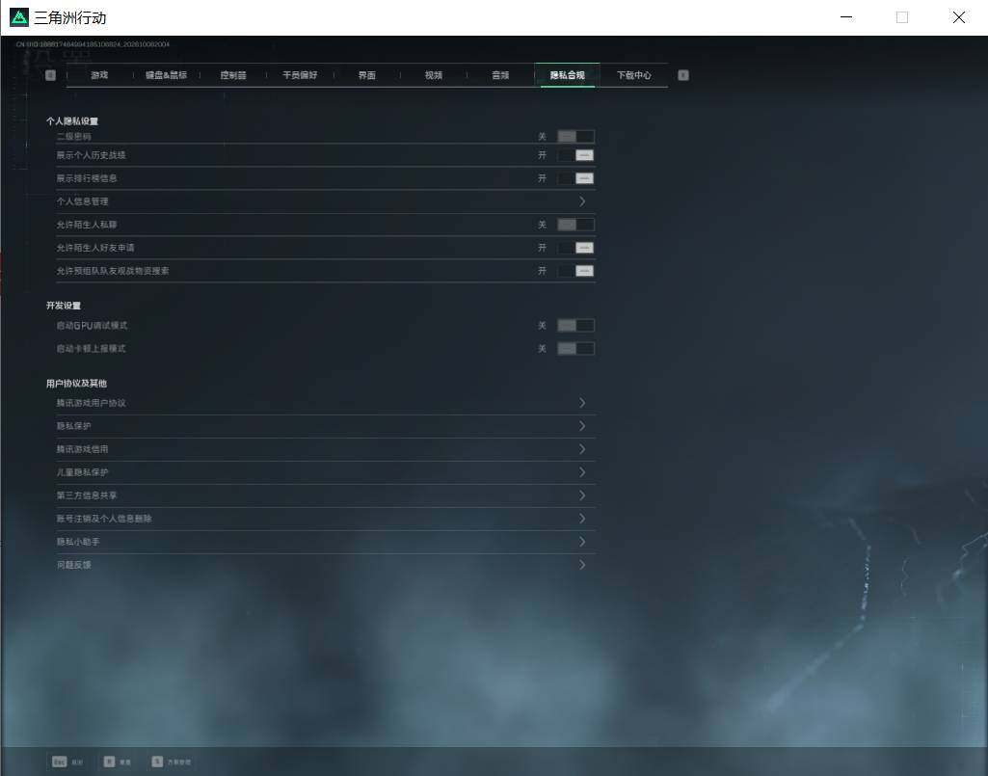Open 问题反馈 feedback label
Viewport: 988px width, 776px height.
pyautogui.click(x=73, y=566)
